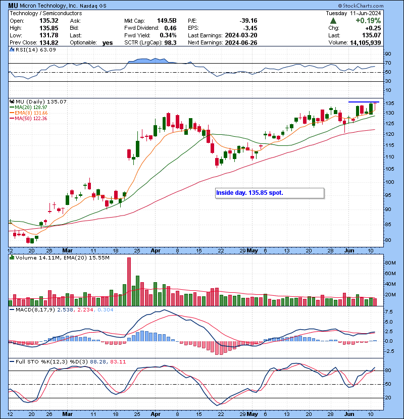This screenshot has width=404, height=419.
Task: Click the Last Earnings date 2024-03-20
Action: (241, 35)
